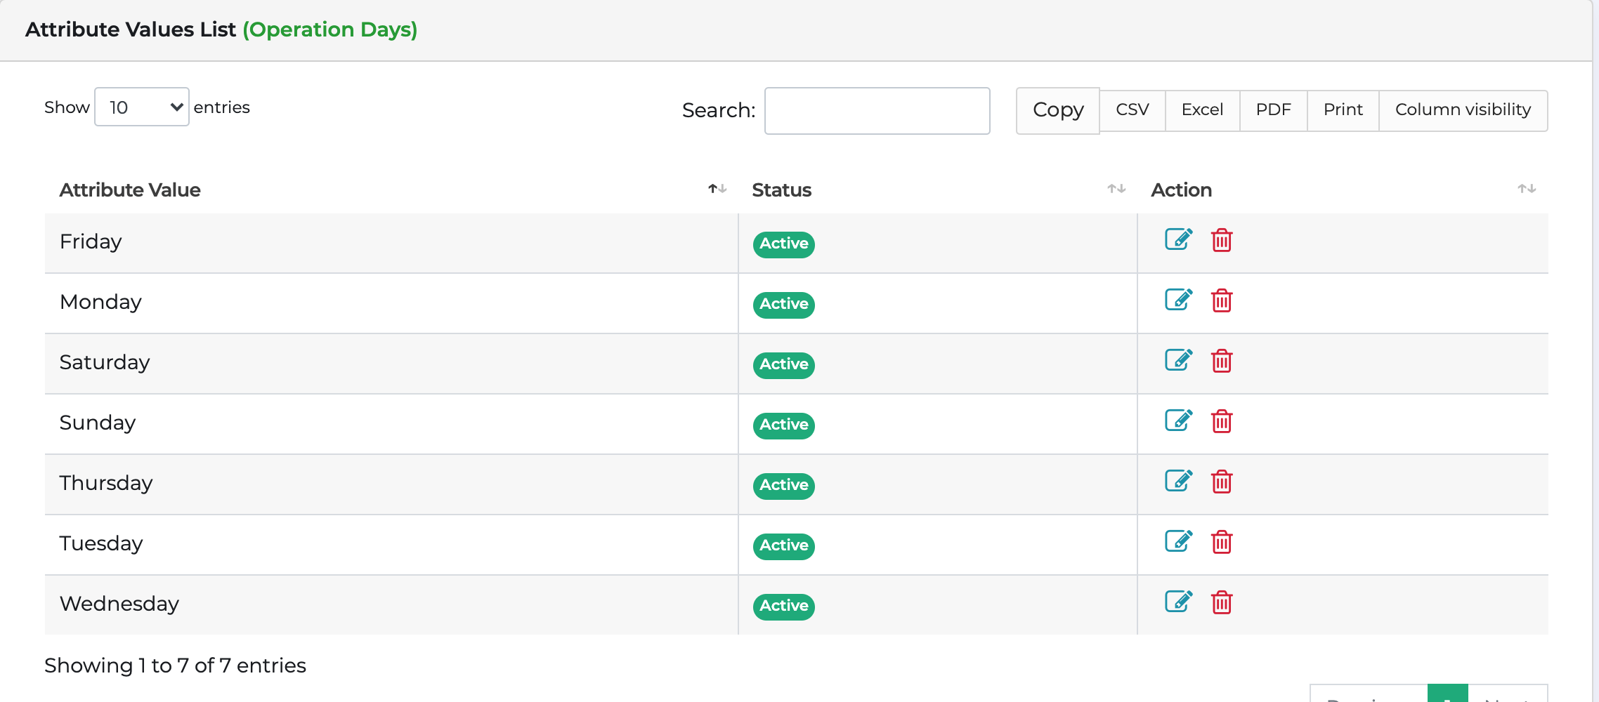Edit the Thursday attribute value
The height and width of the screenshot is (702, 1599).
[x=1177, y=482]
